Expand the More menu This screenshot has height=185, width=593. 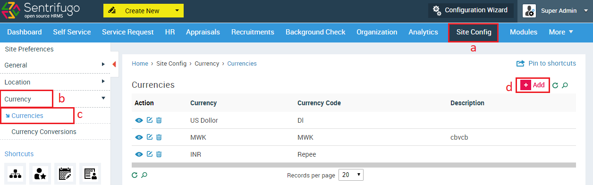click(x=561, y=32)
